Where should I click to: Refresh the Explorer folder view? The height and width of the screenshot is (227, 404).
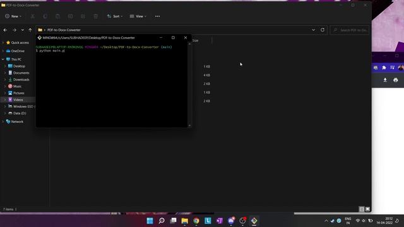(x=323, y=30)
